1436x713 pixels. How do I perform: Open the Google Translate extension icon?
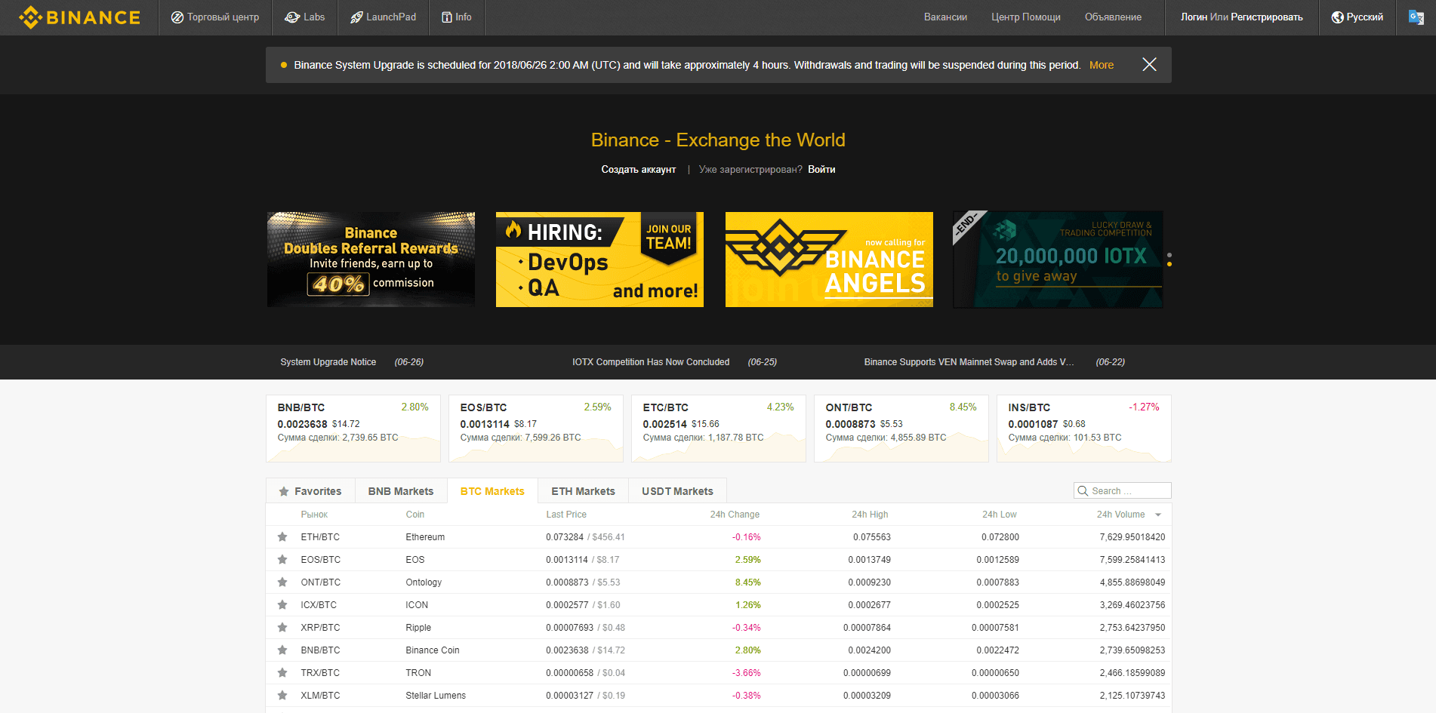point(1417,17)
